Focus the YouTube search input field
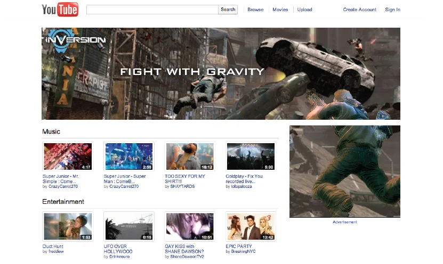The image size is (443, 264). click(x=152, y=10)
